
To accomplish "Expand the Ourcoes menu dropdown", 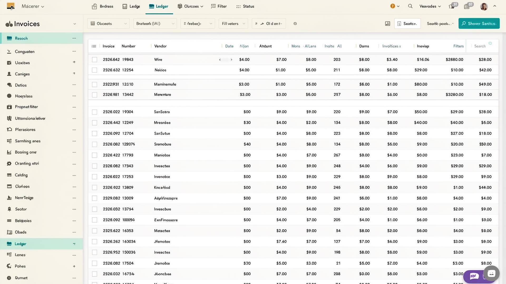I will [x=190, y=6].
